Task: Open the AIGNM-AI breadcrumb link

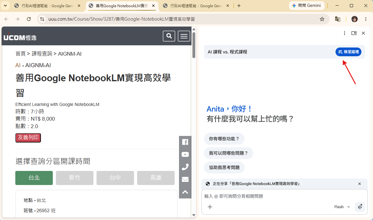Action: click(70, 54)
